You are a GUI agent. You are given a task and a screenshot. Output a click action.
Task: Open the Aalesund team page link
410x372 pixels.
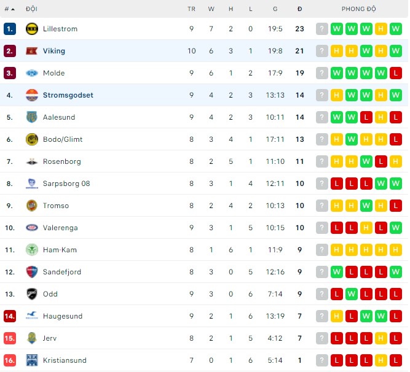(58, 117)
